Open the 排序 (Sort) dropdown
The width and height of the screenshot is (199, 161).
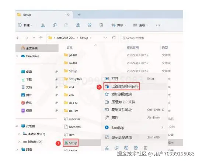coord(119,25)
